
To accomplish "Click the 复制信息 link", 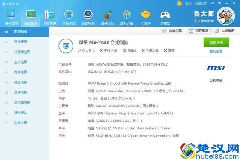I will coord(216,51).
